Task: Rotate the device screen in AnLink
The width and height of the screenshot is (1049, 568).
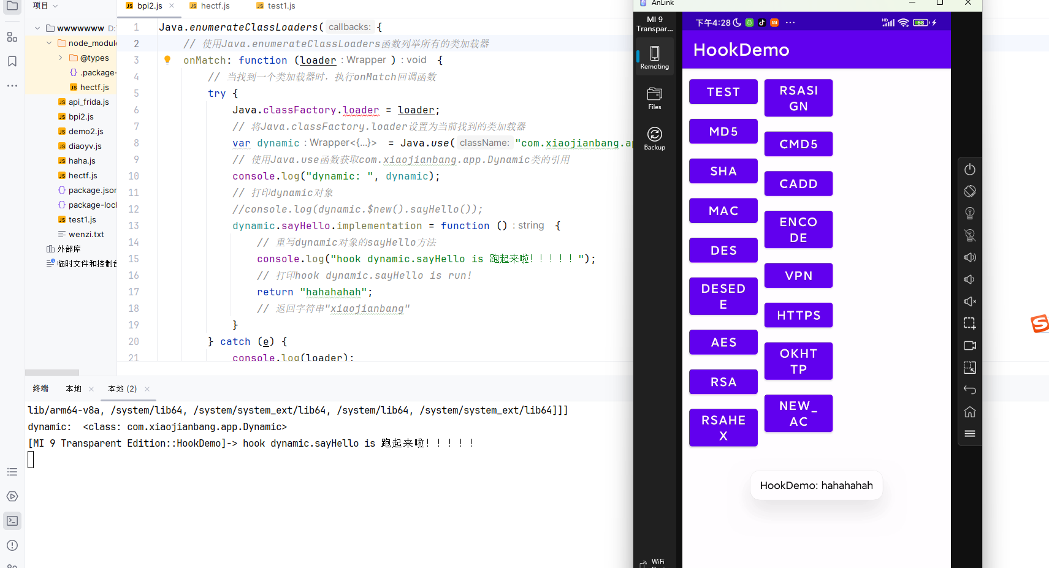Action: (970, 191)
